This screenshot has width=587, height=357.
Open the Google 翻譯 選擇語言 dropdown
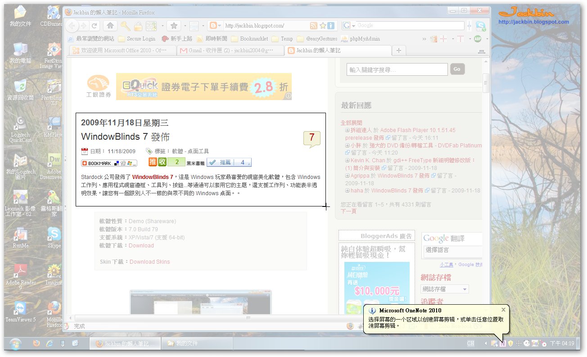click(452, 251)
